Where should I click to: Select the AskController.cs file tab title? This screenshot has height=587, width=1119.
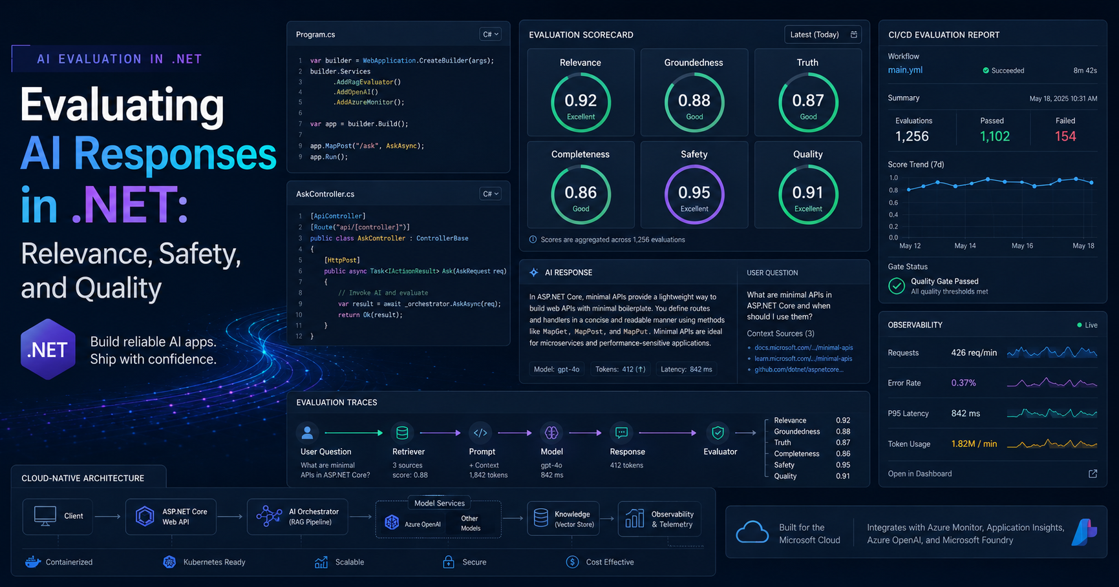(x=325, y=194)
